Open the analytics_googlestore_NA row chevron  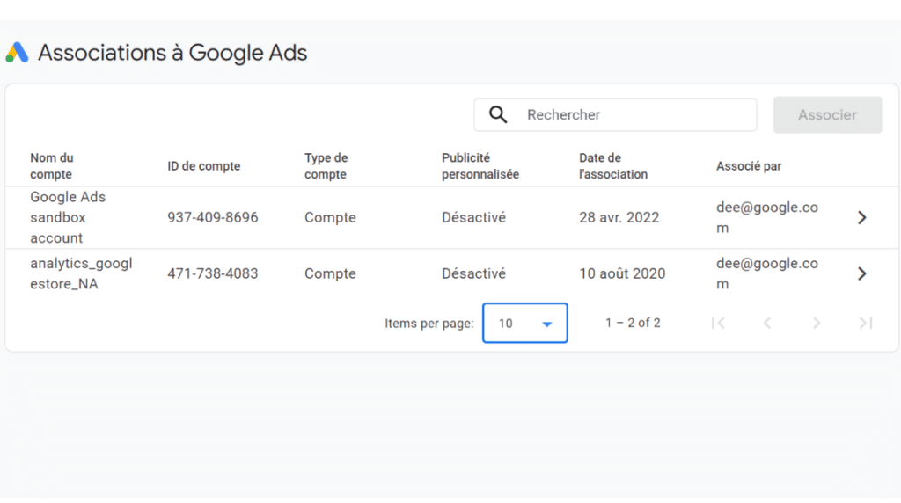coord(862,273)
